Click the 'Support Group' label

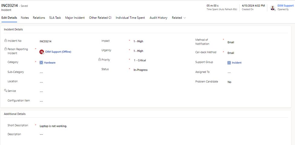204,62
